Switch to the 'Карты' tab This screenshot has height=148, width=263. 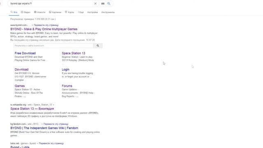[x=69, y=12]
